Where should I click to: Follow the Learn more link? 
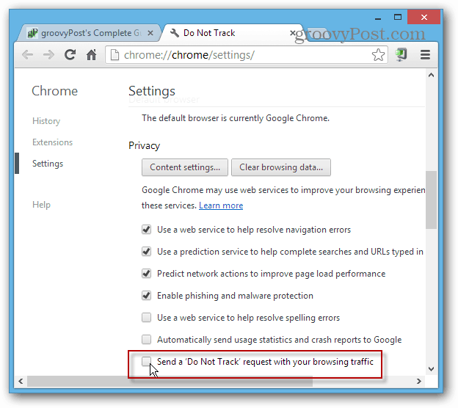[x=221, y=205]
